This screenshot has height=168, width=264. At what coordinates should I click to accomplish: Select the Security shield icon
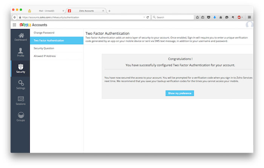[x=21, y=67]
